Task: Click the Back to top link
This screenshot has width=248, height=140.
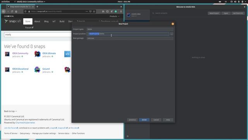Action: pos(10,111)
